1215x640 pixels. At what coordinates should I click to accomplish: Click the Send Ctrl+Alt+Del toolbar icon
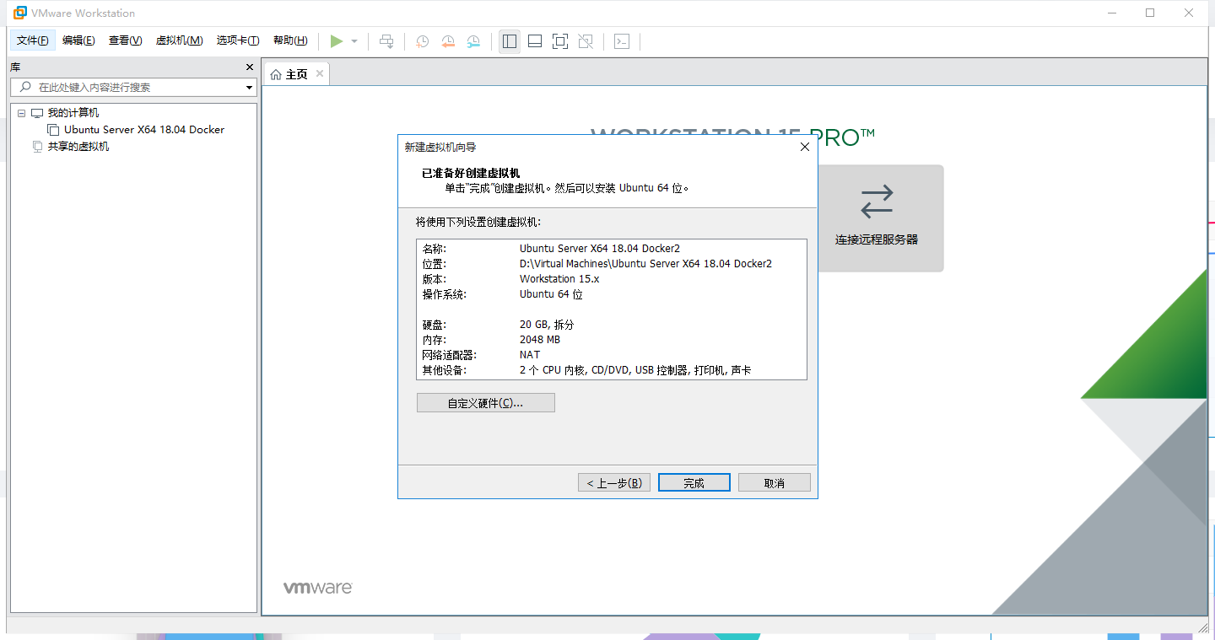coord(386,41)
